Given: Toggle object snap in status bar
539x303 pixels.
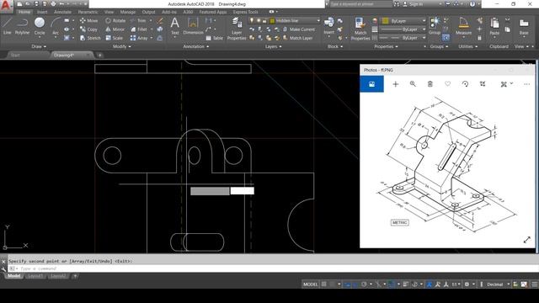Looking at the screenshot, I should coord(392,284).
